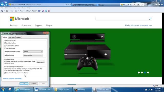164x92 pixels.
Task: Select third blue carousel dot on banner
Action: [x=145, y=73]
